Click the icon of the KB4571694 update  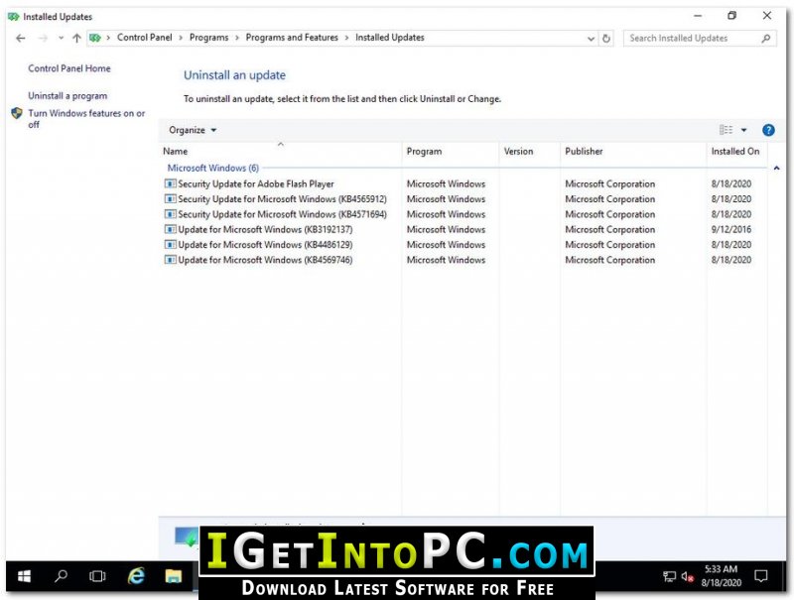pos(170,214)
